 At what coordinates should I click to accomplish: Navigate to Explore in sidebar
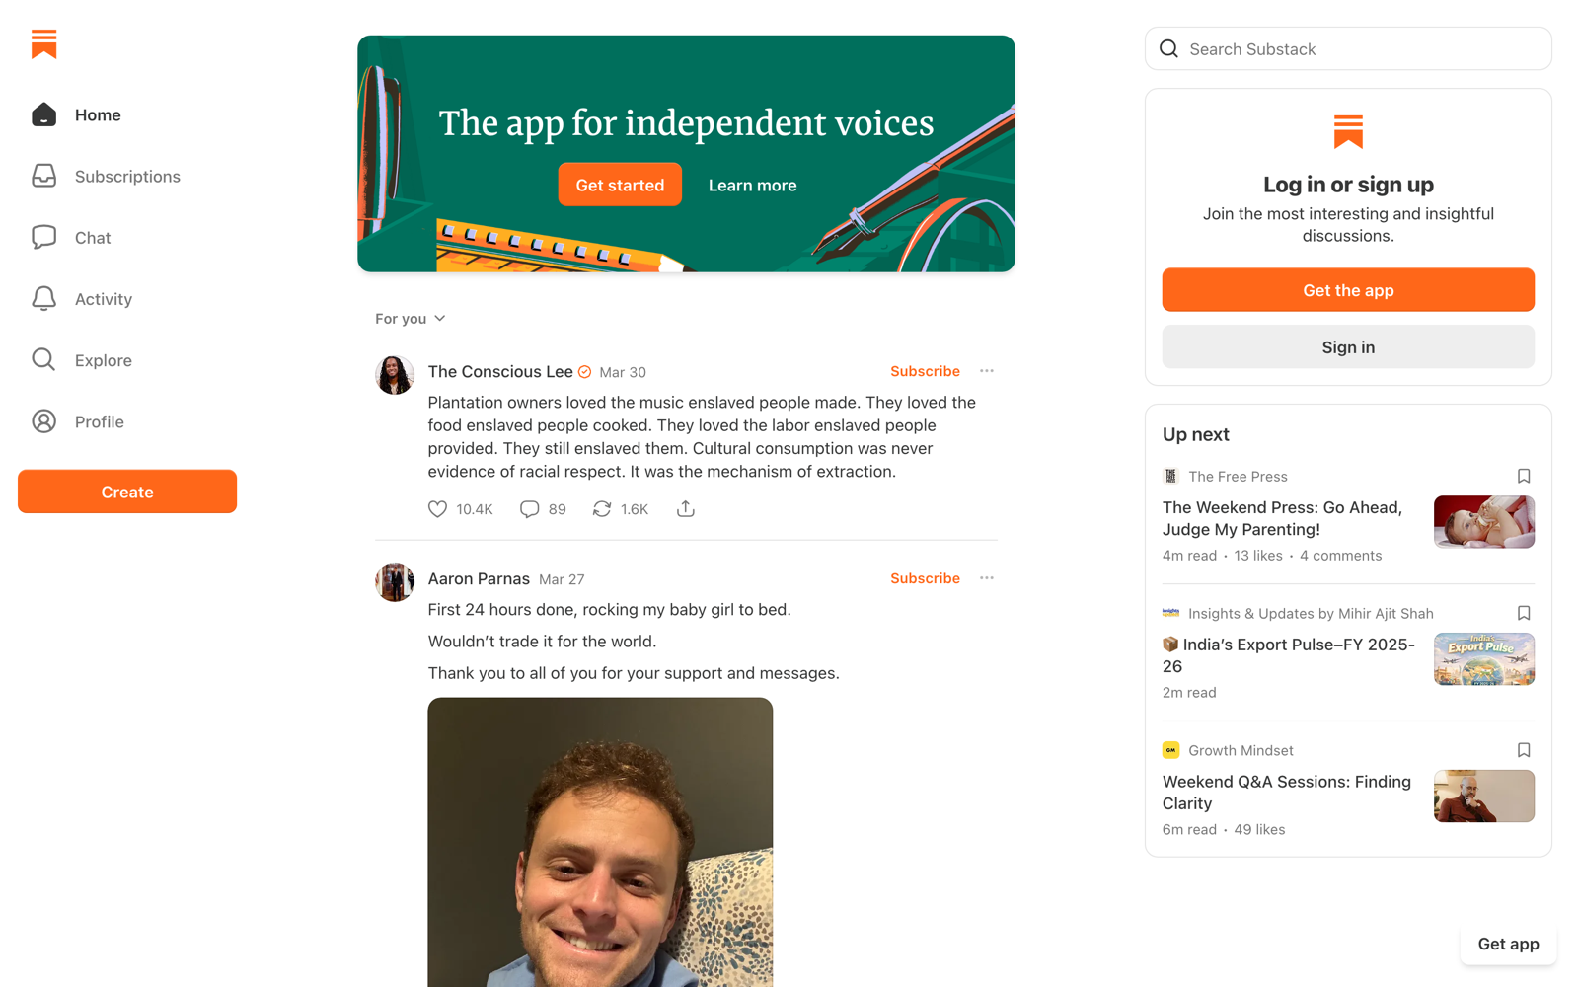click(44, 360)
